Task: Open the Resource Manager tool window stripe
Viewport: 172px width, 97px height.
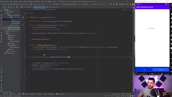Action: click(1, 37)
